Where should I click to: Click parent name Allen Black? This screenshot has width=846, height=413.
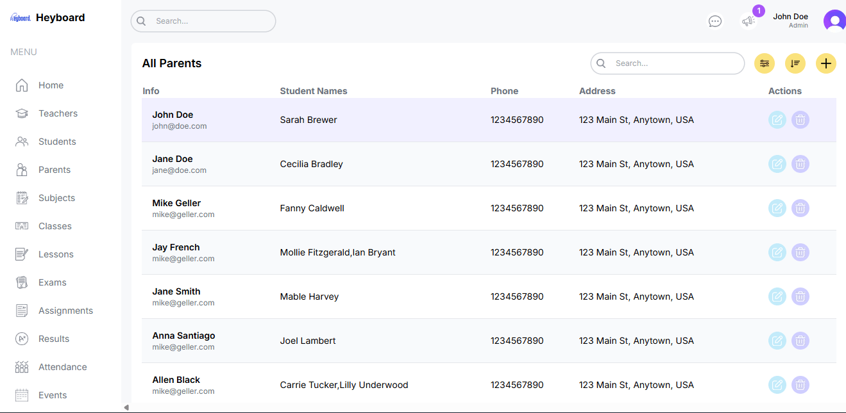pos(176,380)
